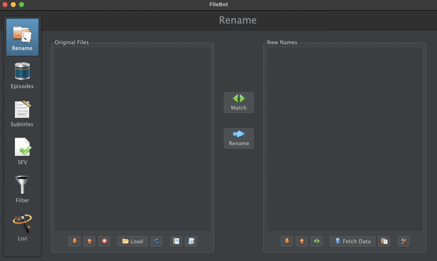The width and height of the screenshot is (437, 261).
Task: Click the clipboard paste icon under New Names
Action: tap(384, 241)
